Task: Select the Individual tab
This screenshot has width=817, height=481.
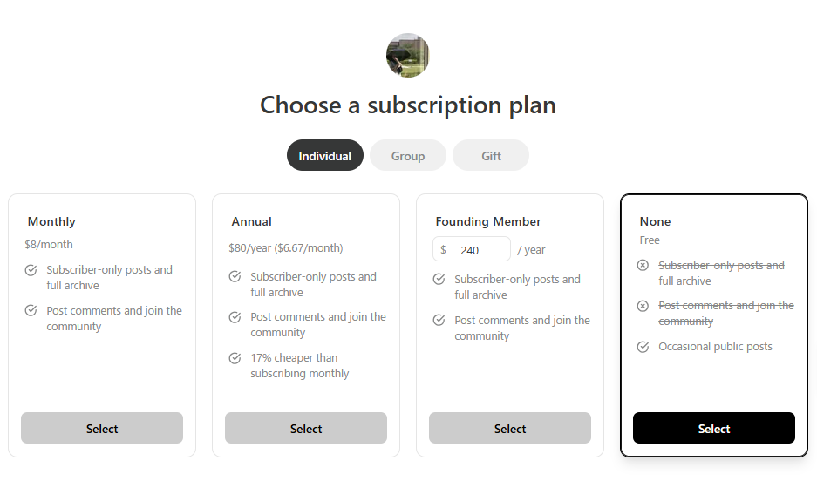Action: tap(324, 156)
